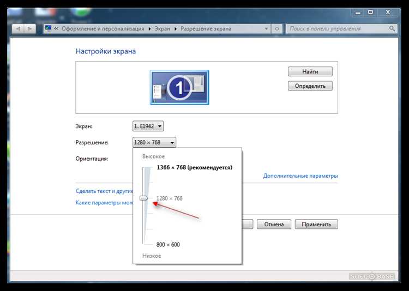Click the Найти button
Image resolution: width=409 pixels, height=291 pixels.
click(310, 71)
